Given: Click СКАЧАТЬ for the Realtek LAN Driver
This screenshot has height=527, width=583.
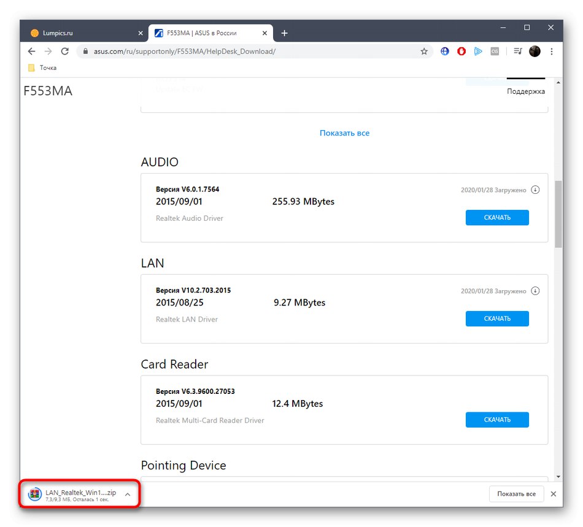Looking at the screenshot, I should point(497,318).
